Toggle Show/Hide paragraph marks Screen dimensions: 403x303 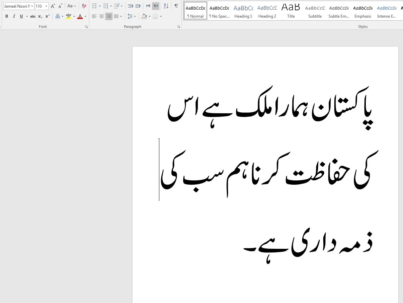176,6
